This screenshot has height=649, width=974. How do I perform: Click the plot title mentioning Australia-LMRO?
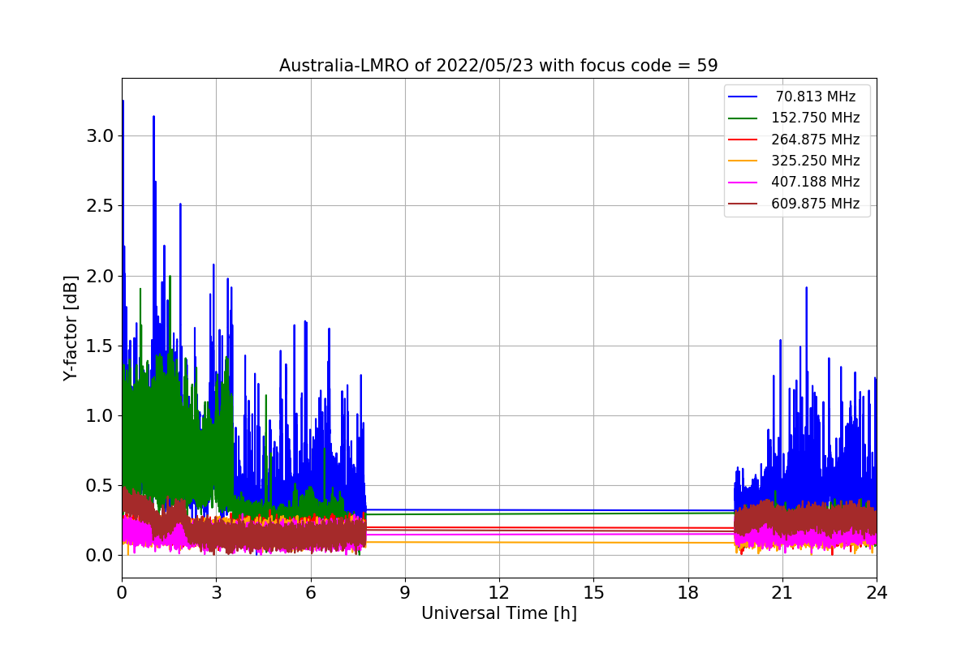(498, 66)
